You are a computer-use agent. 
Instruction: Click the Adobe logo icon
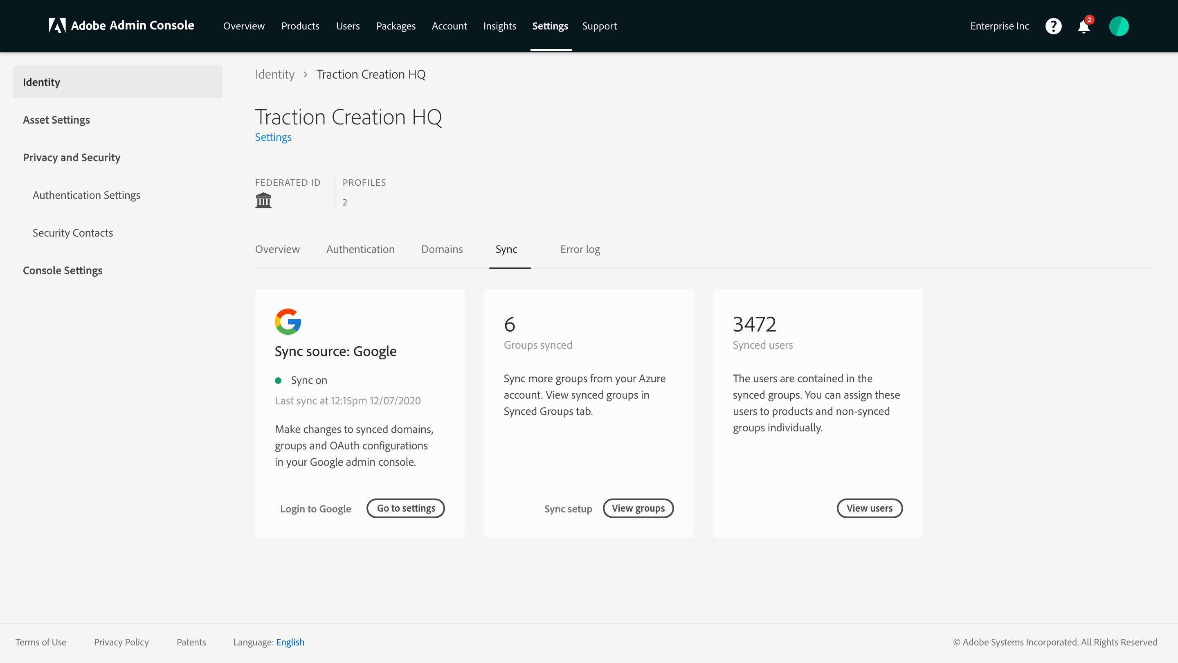(57, 26)
